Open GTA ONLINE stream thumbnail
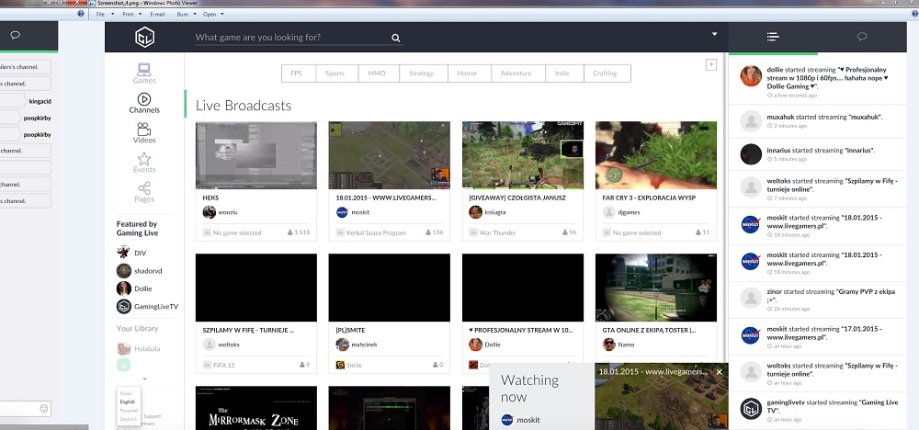919x430 pixels. (656, 288)
